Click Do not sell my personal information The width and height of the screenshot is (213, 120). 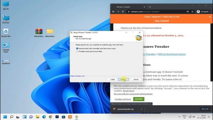(133, 94)
